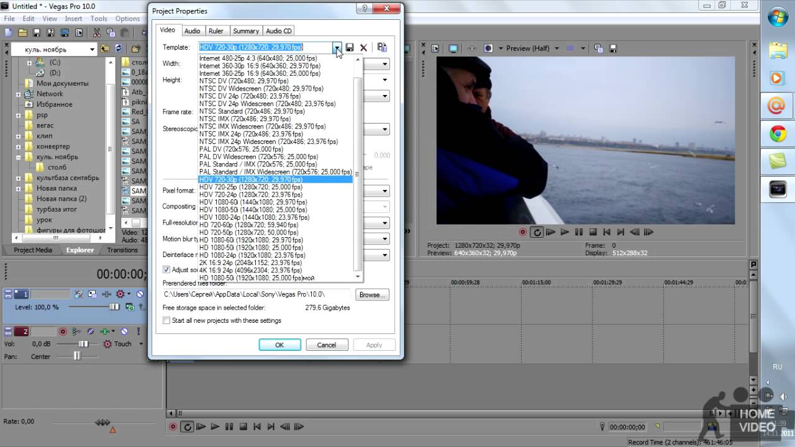Expand the Network tree node

point(19,94)
